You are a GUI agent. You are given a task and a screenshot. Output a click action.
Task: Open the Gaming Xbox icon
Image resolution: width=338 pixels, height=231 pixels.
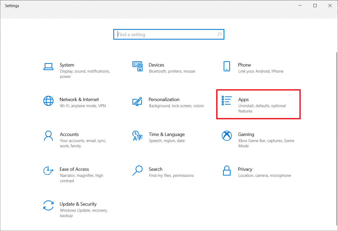point(226,136)
